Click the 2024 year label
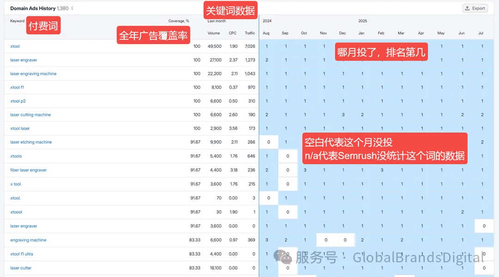This screenshot has height=277, width=499. coord(267,21)
